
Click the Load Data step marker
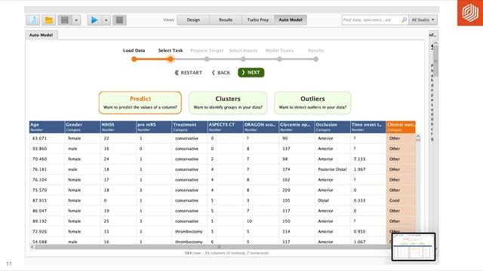134,59
